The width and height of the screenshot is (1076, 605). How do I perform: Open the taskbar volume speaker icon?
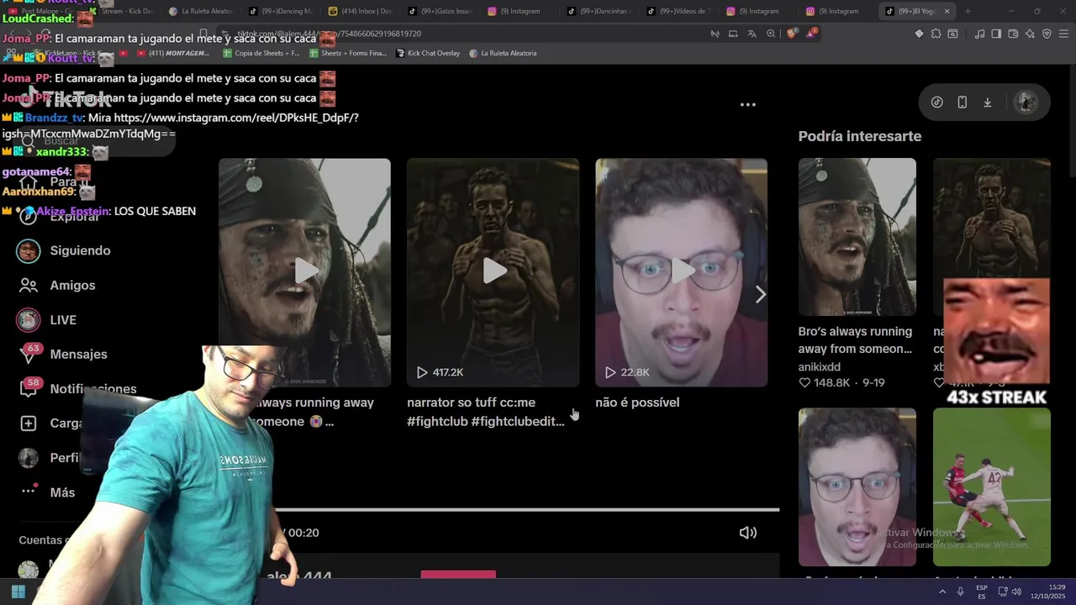pyautogui.click(x=1015, y=592)
